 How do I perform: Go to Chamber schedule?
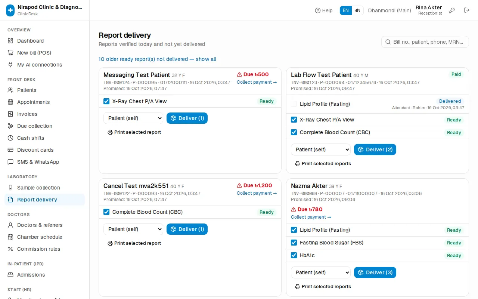point(45,237)
